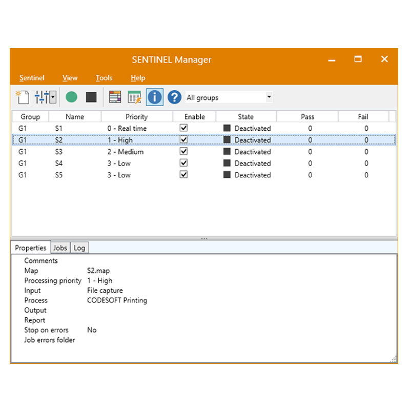Open the All groups dropdown

tap(269, 97)
